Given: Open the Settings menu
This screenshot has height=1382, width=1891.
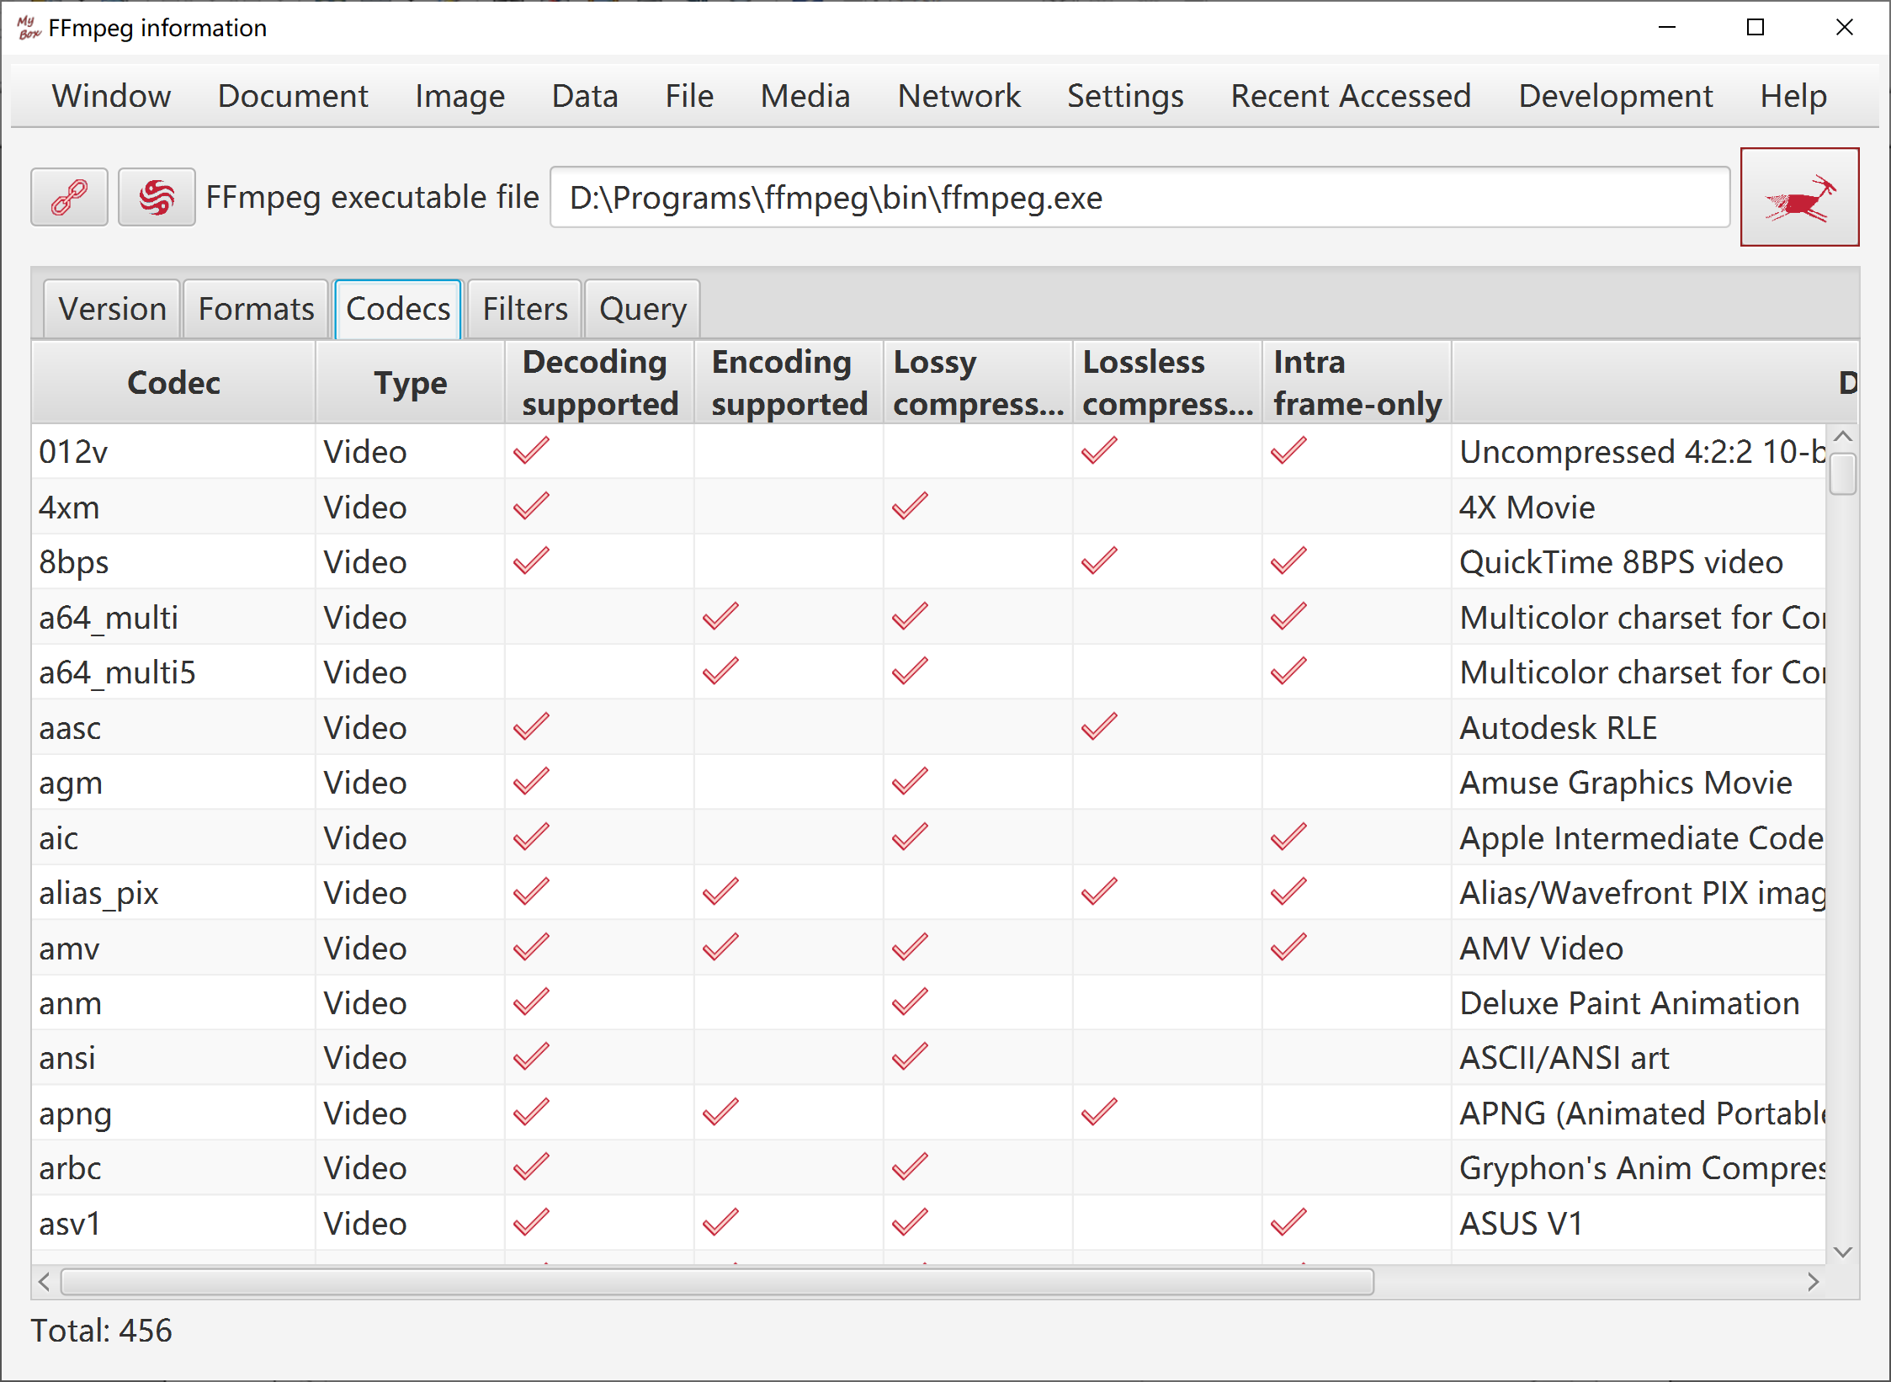Looking at the screenshot, I should (1125, 96).
